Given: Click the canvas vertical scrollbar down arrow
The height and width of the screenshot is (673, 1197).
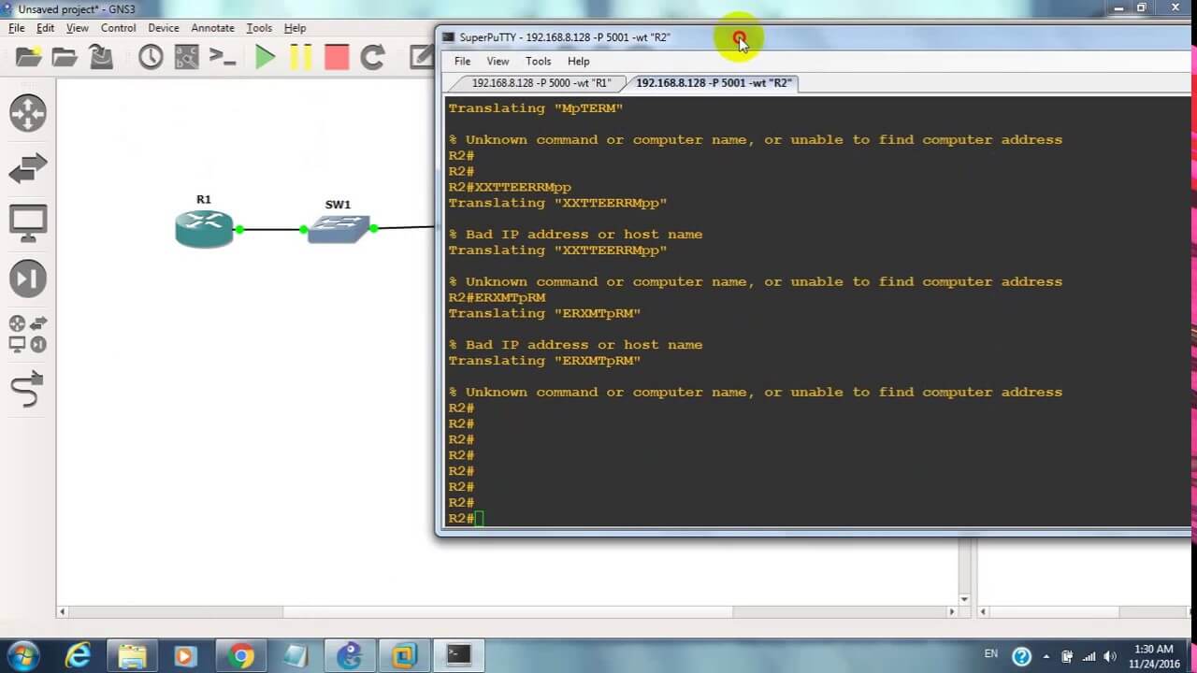Looking at the screenshot, I should [x=964, y=598].
